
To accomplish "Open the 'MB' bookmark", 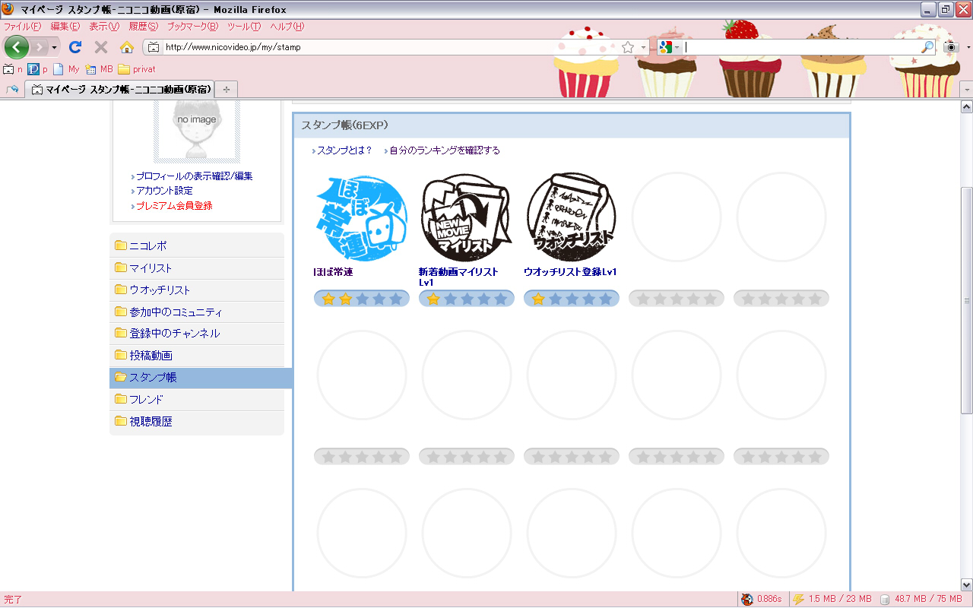I will pos(99,69).
